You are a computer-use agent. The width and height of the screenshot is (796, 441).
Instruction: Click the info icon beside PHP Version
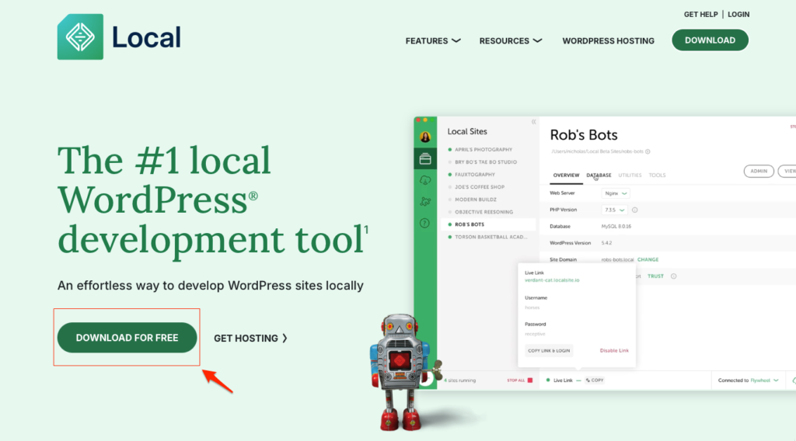pos(635,210)
